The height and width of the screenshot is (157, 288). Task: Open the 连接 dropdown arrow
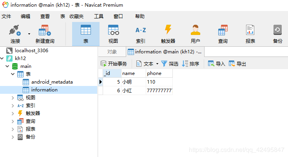click(29, 34)
